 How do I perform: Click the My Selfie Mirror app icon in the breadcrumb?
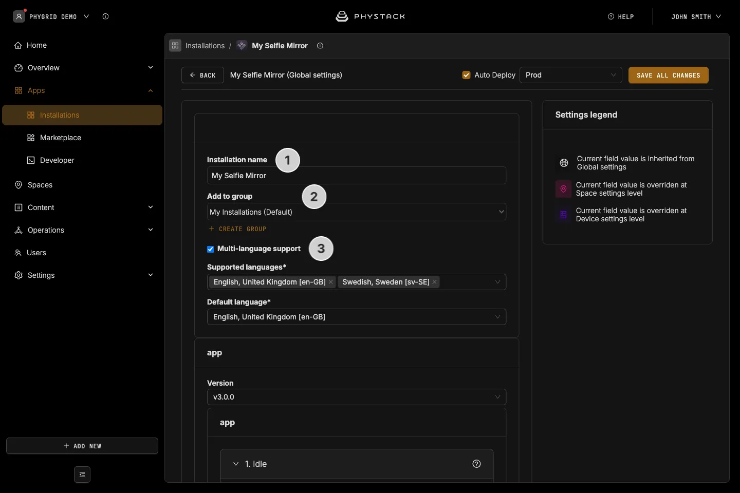[x=242, y=46]
